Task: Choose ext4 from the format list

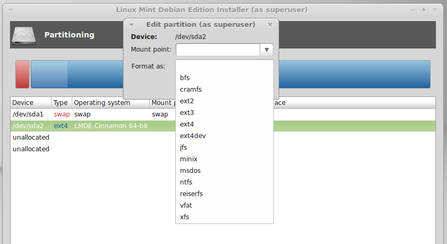Action: 224,124
